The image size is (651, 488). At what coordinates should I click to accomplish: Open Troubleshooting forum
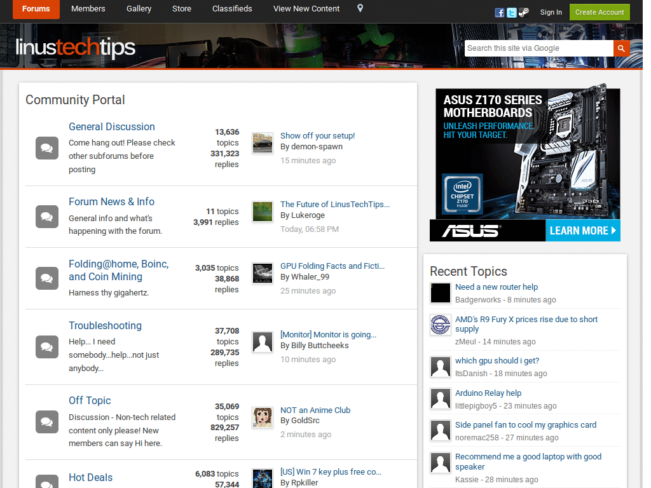coord(105,326)
